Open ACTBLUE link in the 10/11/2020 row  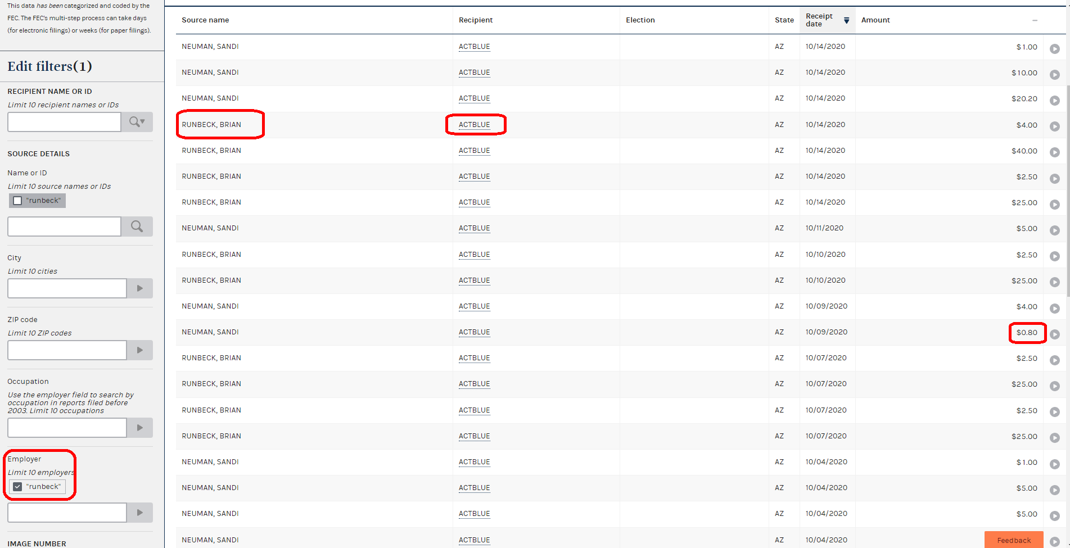tap(474, 228)
